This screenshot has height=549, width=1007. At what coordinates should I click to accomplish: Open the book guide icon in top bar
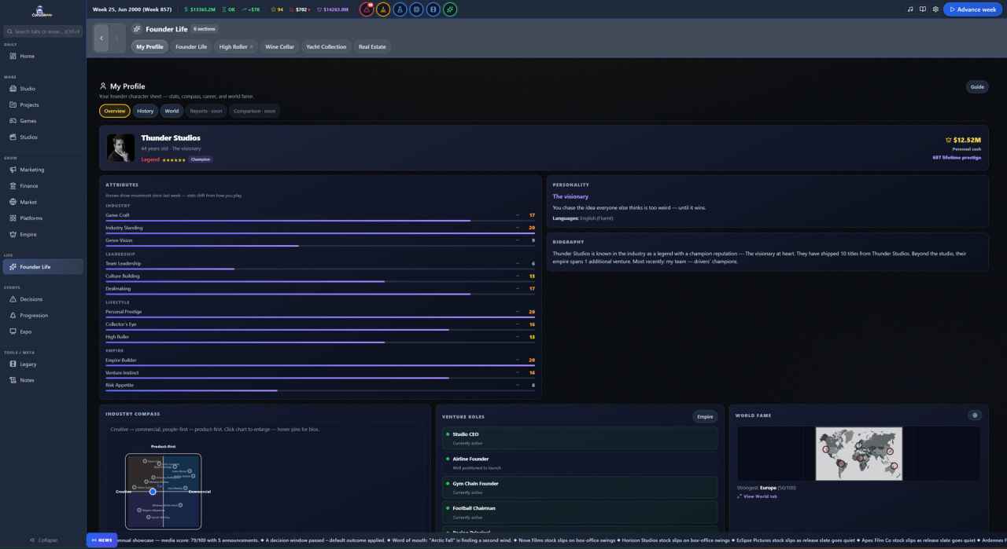coord(923,9)
